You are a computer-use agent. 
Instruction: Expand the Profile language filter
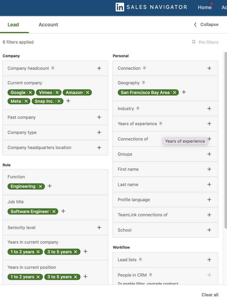click(x=209, y=200)
